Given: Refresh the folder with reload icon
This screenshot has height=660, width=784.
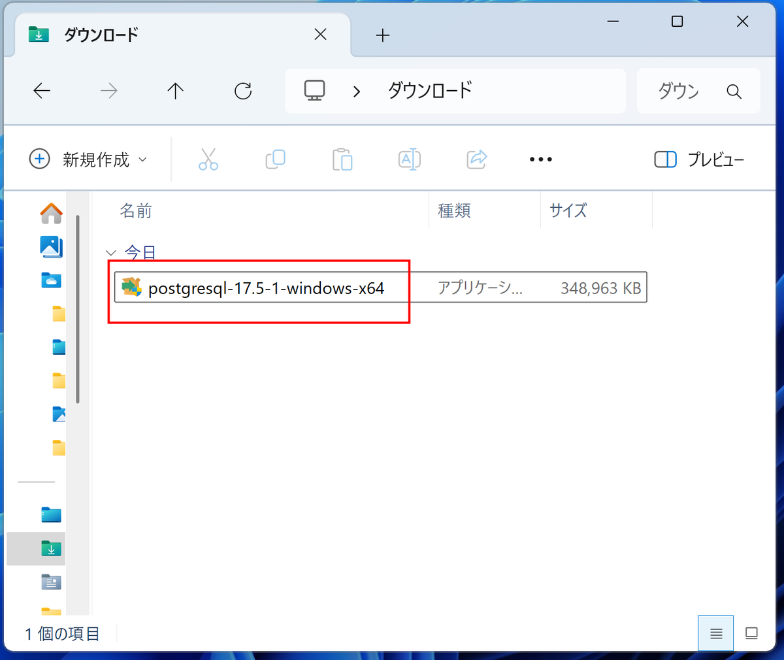Looking at the screenshot, I should point(243,91).
